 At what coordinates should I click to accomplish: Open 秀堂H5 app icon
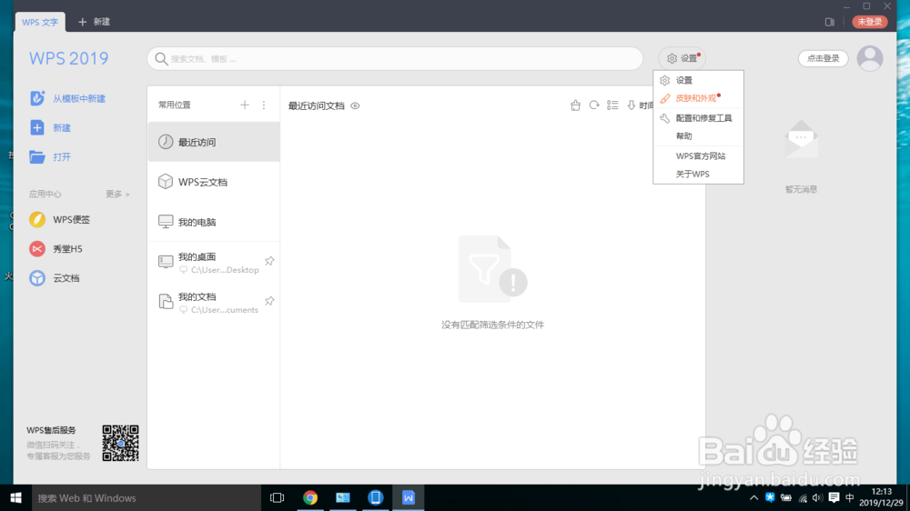[x=37, y=249]
